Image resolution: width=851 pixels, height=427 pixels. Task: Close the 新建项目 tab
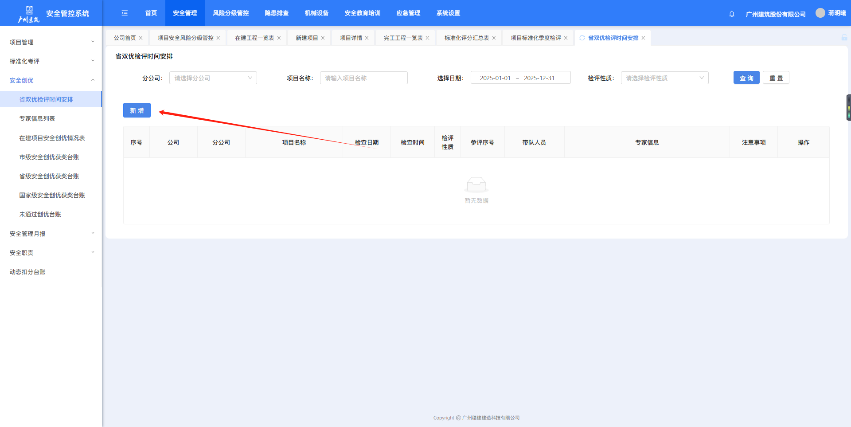323,38
